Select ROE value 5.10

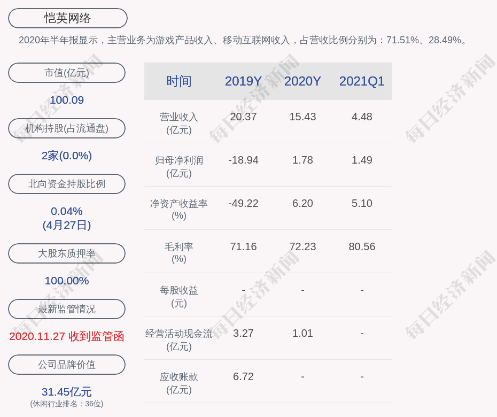pyautogui.click(x=362, y=203)
